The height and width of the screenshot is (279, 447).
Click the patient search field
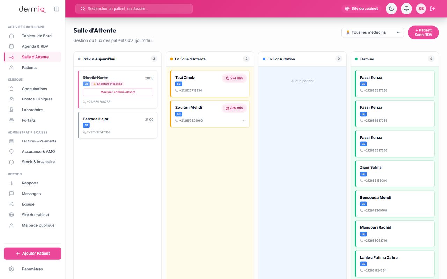[x=134, y=9]
